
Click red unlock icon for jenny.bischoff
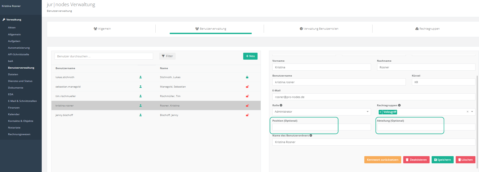click(247, 115)
